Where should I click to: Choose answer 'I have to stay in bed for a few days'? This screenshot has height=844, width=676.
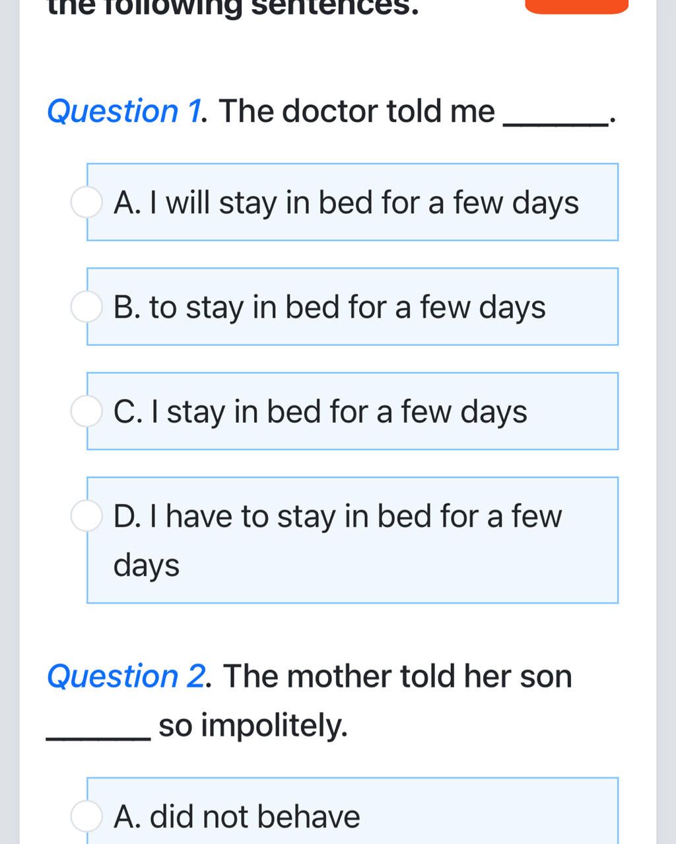(x=353, y=540)
